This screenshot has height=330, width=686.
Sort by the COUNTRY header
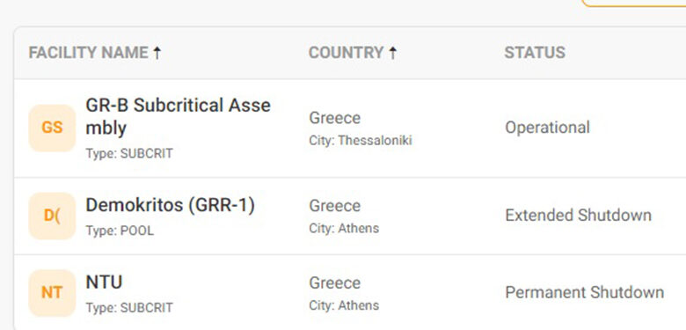346,53
